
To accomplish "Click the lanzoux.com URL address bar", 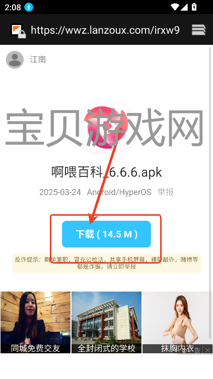I will tap(105, 30).
